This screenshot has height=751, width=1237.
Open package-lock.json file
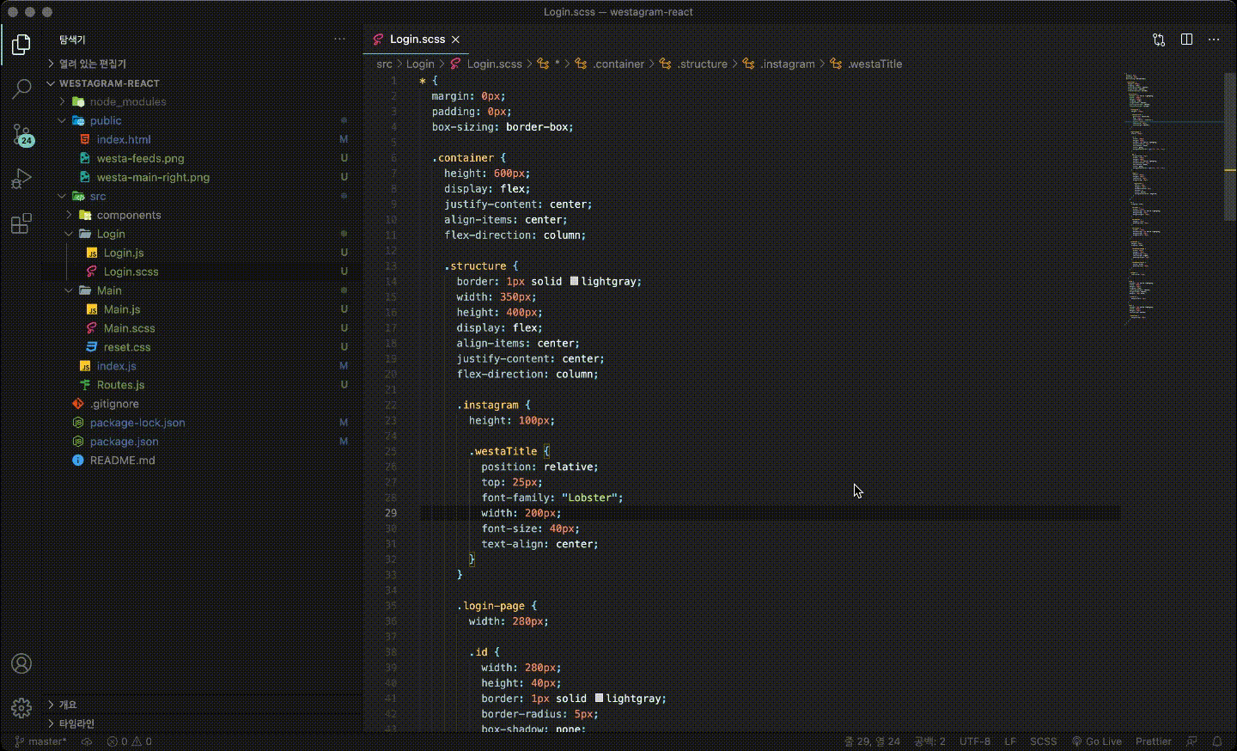202,423
